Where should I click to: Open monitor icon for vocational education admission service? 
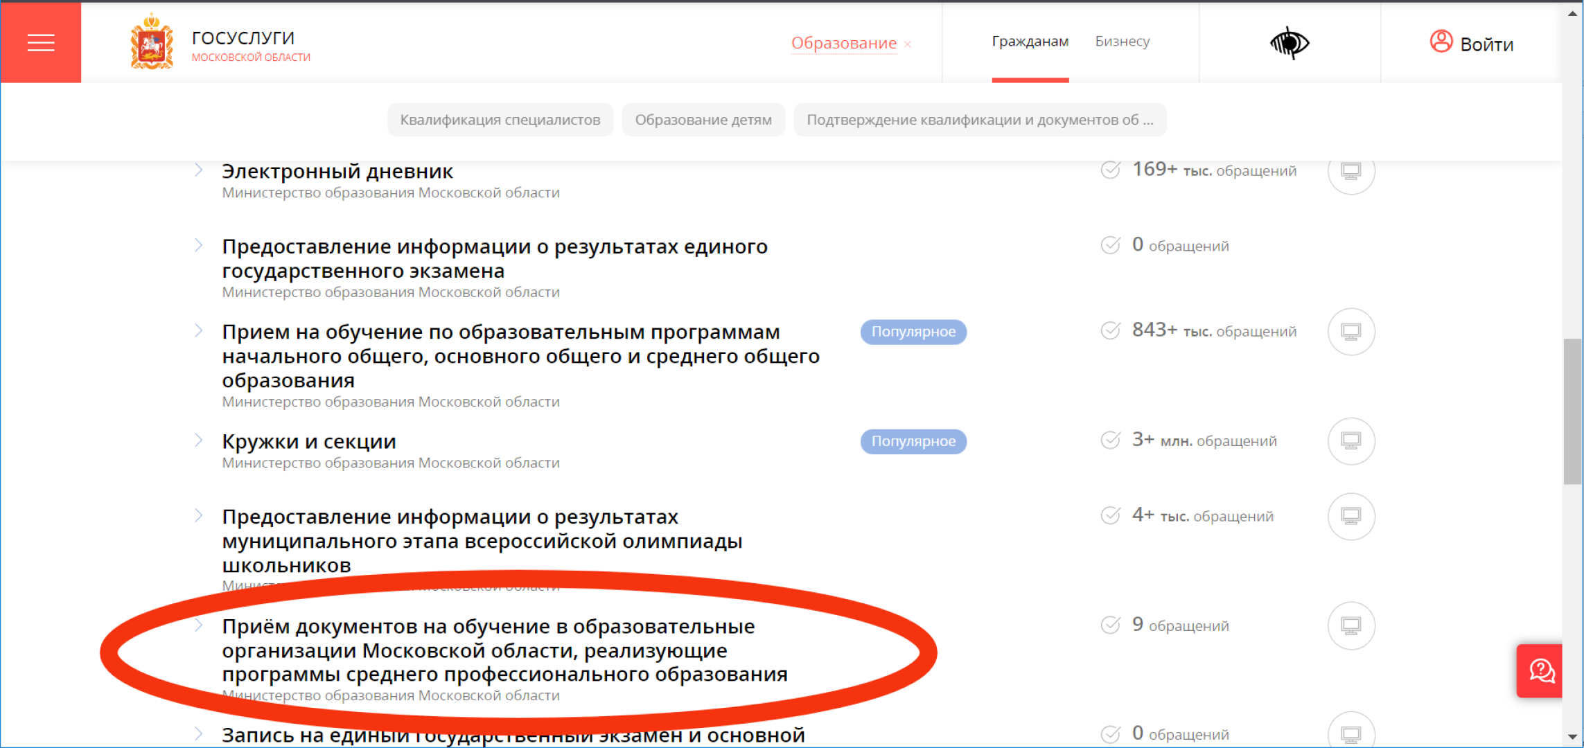point(1350,625)
